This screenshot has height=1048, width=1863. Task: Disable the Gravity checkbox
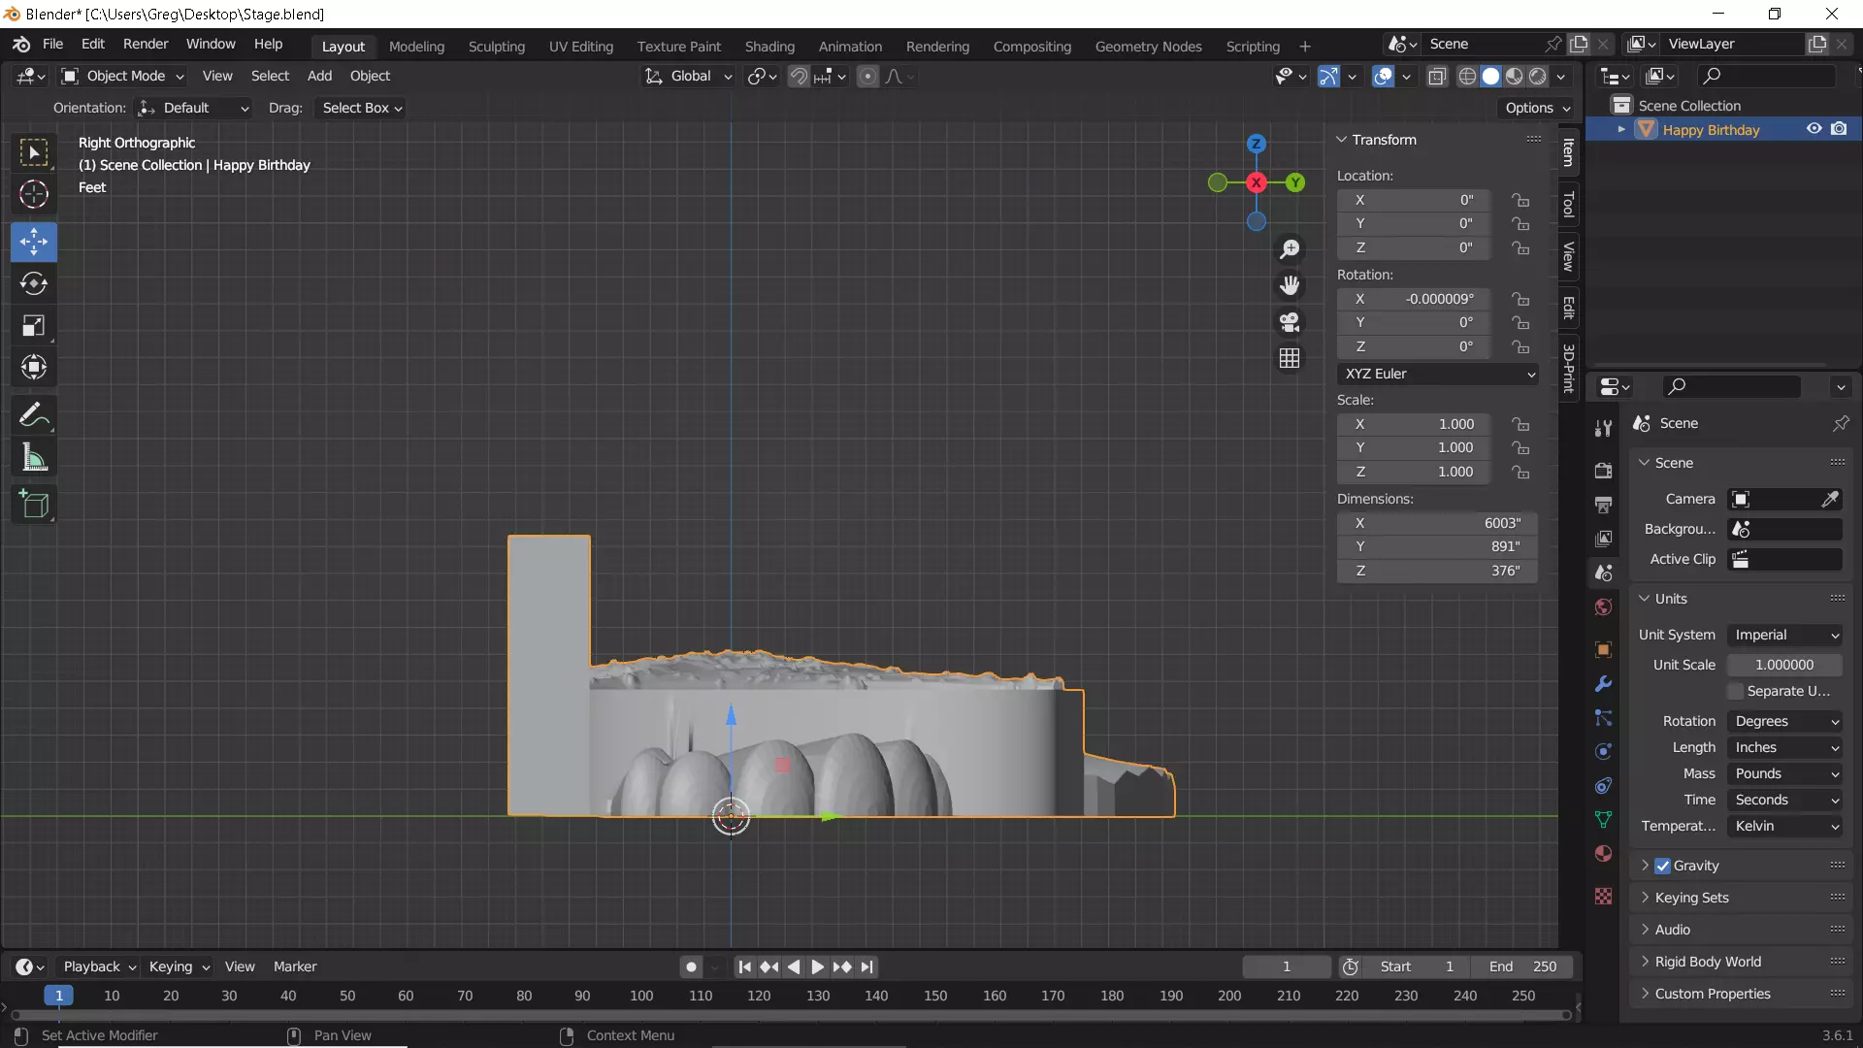click(1663, 866)
